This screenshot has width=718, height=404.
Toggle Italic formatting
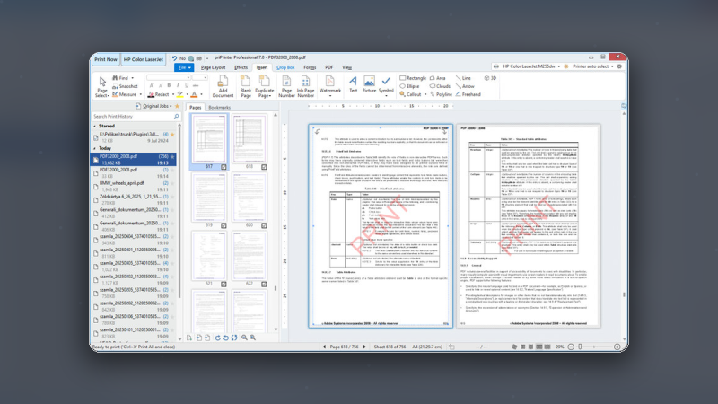[x=178, y=85]
